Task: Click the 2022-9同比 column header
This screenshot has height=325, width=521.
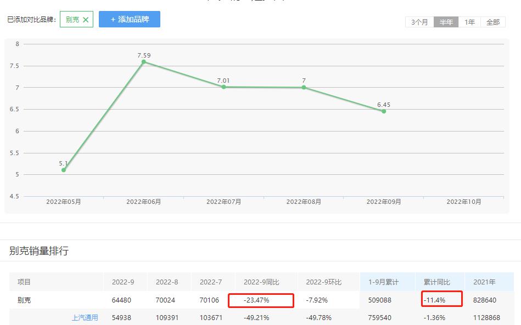Action: (x=261, y=282)
